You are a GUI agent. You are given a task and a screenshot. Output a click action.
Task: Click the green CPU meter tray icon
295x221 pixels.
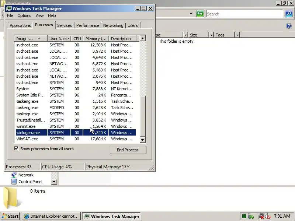[x=244, y=216]
